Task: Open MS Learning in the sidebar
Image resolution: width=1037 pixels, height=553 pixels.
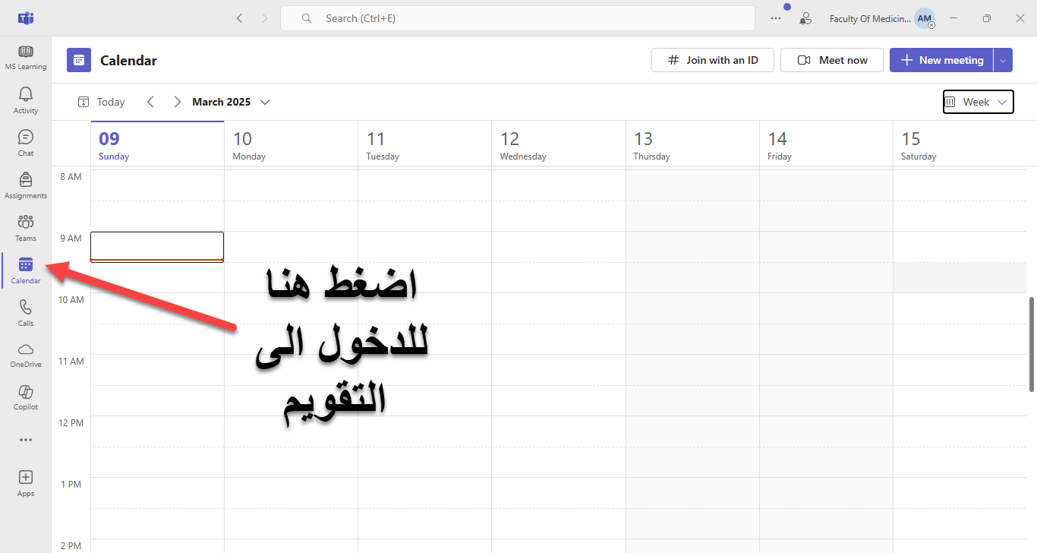Action: pyautogui.click(x=26, y=57)
